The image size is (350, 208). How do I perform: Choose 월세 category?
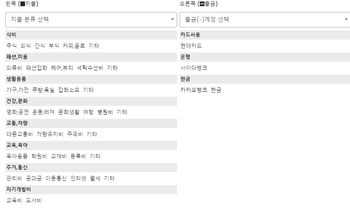[x=94, y=178]
